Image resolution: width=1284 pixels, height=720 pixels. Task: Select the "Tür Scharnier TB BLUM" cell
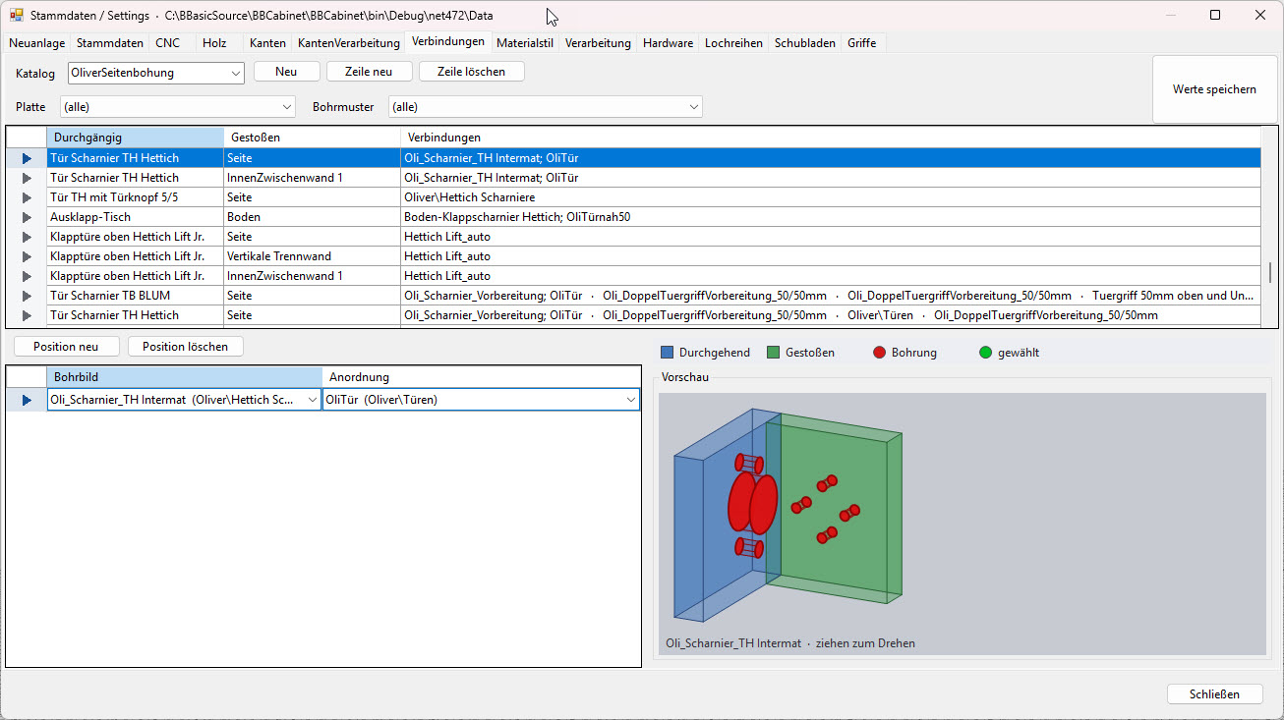pyautogui.click(x=136, y=296)
